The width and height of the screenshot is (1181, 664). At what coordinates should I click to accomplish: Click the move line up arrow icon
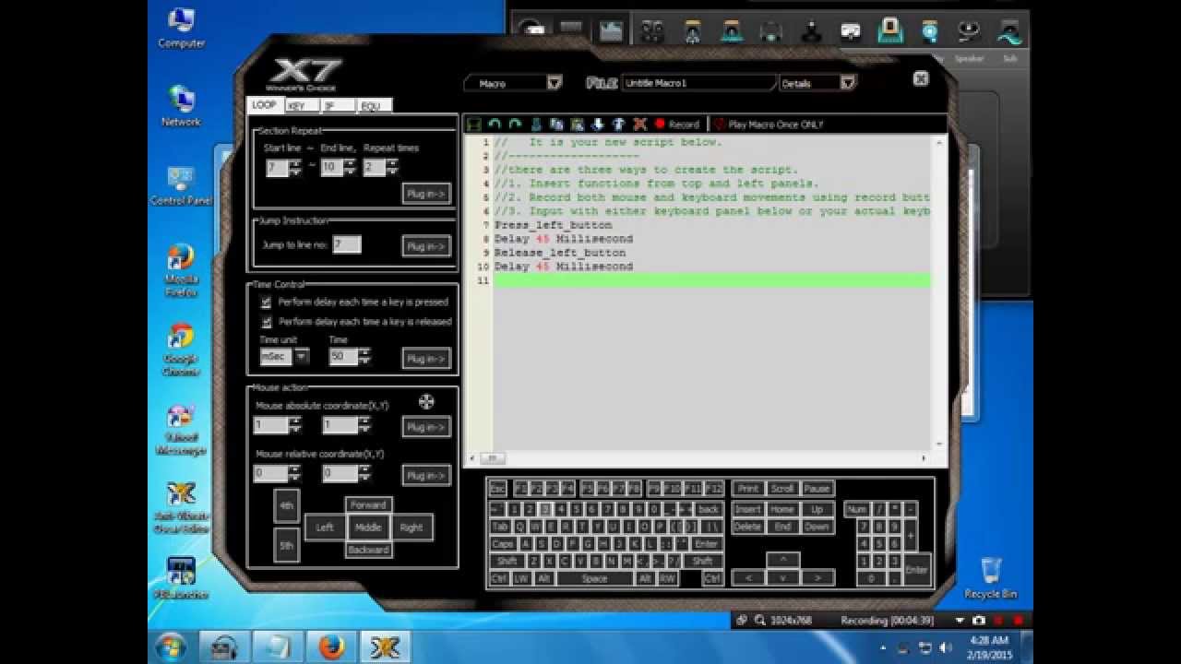(618, 124)
